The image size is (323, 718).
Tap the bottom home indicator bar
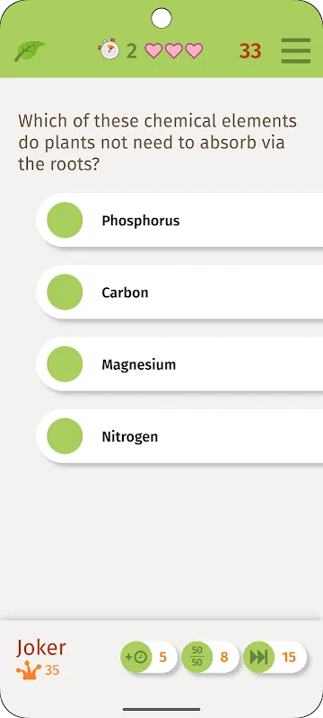(161, 709)
